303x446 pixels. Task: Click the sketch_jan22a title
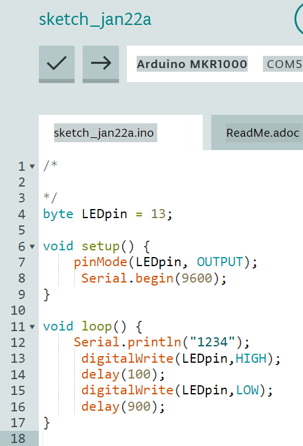(x=95, y=19)
